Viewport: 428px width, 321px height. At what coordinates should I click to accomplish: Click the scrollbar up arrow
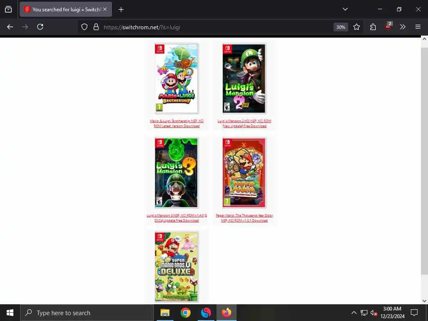(425, 39)
